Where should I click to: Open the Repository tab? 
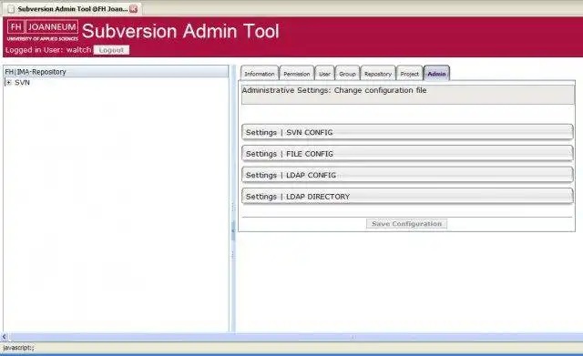click(x=378, y=74)
